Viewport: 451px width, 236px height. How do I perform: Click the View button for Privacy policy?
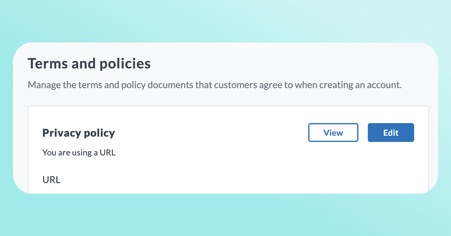pos(333,132)
